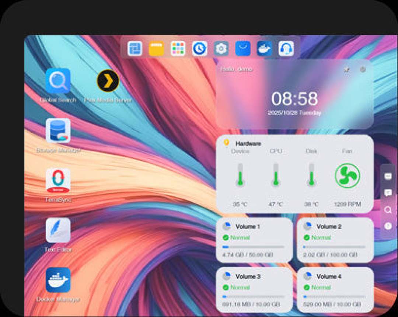Screen dimensions: 398x317
Task: Open the colorful app grid launcher in dock
Action: pos(178,48)
